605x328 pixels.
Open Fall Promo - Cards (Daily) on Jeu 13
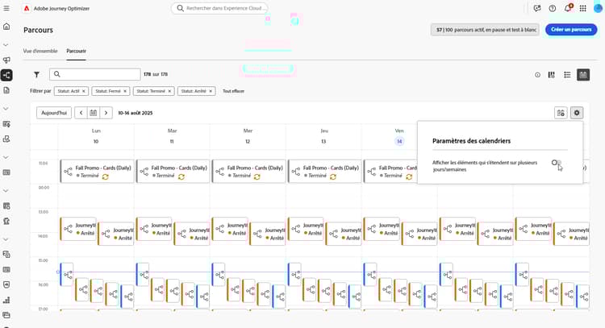point(325,172)
